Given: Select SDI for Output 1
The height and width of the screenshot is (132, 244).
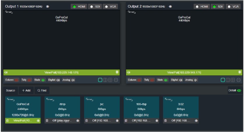Looking at the screenshot, I should pyautogui.click(x=95, y=6).
